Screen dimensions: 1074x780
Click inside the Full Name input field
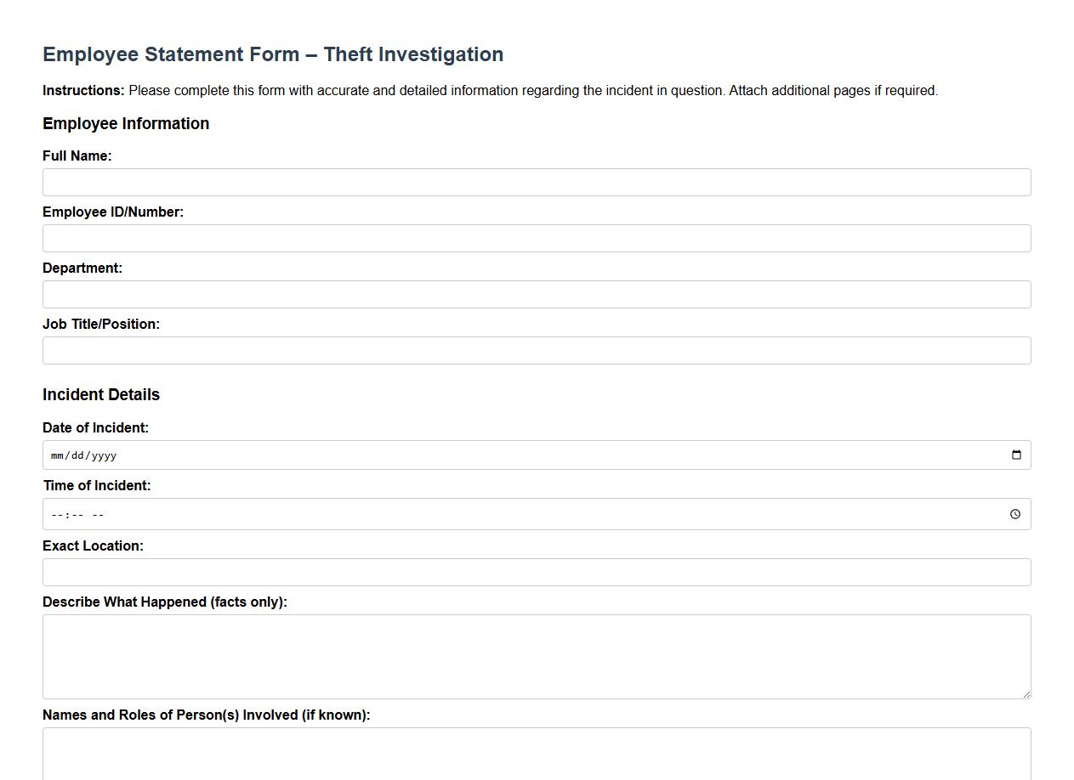pos(536,182)
